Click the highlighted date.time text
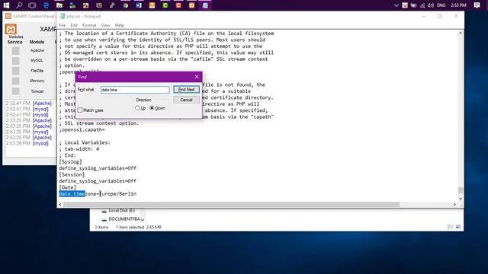The image size is (488, 274). (72, 194)
